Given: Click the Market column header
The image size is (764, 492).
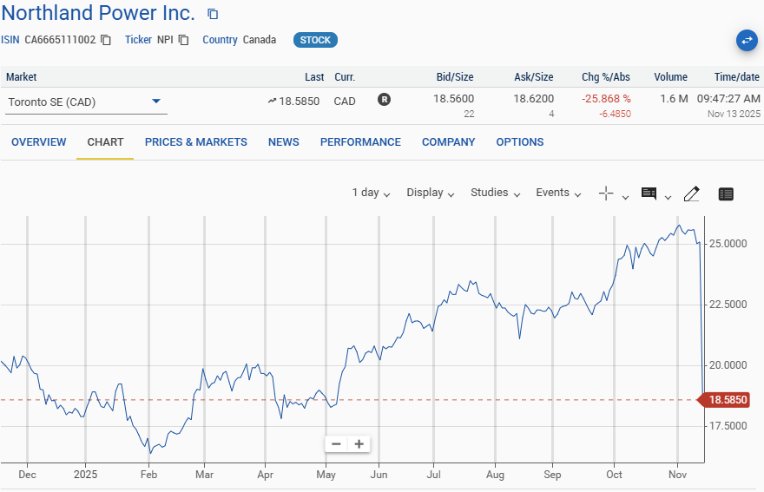Looking at the screenshot, I should click(22, 77).
